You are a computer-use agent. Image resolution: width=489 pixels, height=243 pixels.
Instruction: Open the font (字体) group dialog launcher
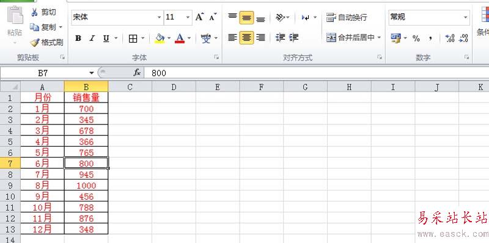[216, 57]
